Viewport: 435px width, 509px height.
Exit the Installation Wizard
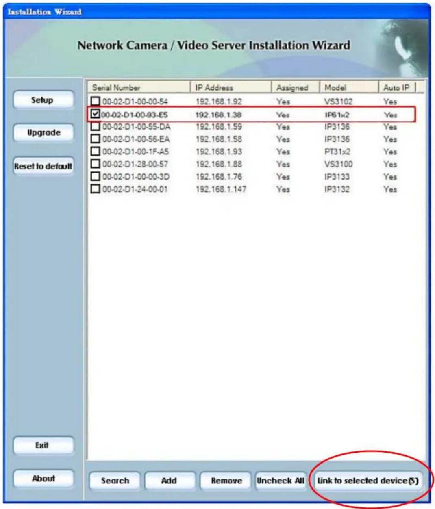[x=43, y=446]
